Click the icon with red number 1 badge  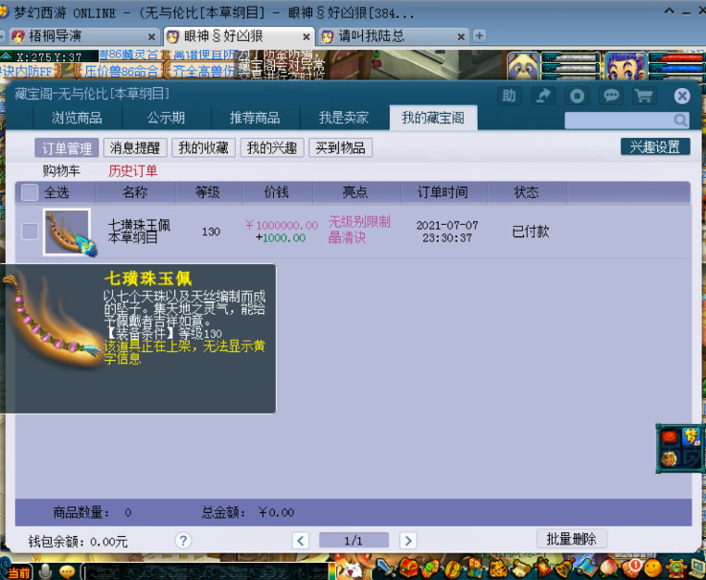click(x=631, y=569)
